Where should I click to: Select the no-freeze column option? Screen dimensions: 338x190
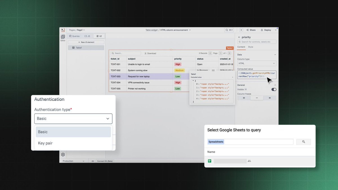click(x=257, y=98)
